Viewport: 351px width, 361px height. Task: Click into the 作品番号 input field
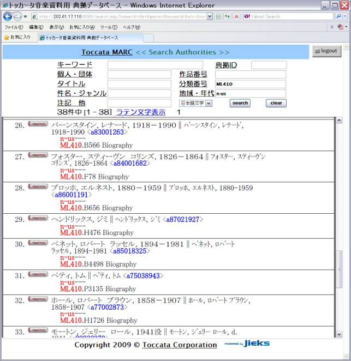[x=251, y=74]
